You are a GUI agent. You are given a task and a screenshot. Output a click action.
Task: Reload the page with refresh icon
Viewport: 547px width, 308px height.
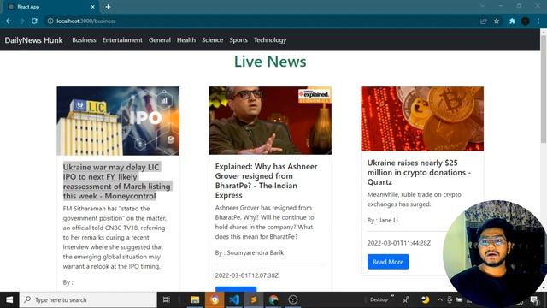pyautogui.click(x=34, y=21)
